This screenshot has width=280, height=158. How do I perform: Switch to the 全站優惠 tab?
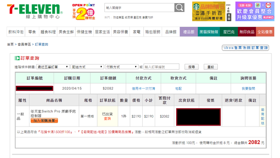point(265,32)
